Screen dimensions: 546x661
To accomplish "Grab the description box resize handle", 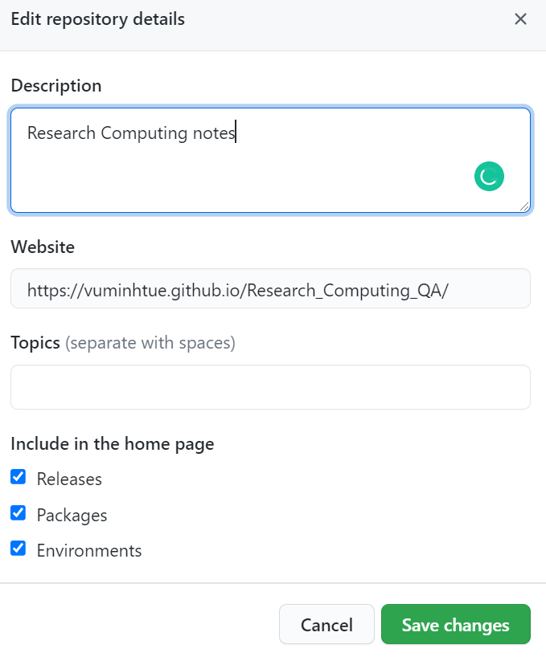I will pyautogui.click(x=525, y=207).
